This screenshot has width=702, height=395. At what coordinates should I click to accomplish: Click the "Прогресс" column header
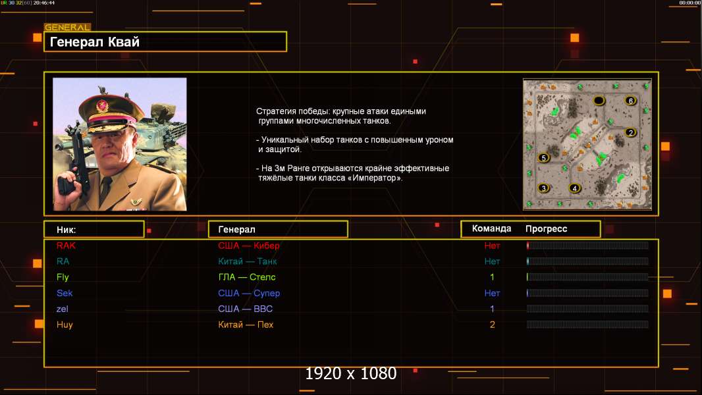(x=546, y=229)
